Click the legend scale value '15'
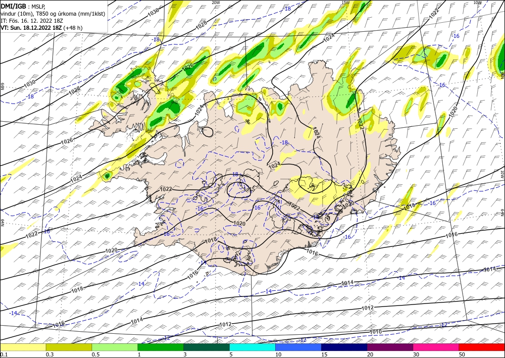The width and height of the screenshot is (505, 358). click(x=324, y=354)
